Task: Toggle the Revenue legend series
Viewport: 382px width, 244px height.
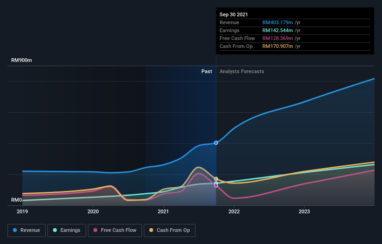Action: pos(27,230)
